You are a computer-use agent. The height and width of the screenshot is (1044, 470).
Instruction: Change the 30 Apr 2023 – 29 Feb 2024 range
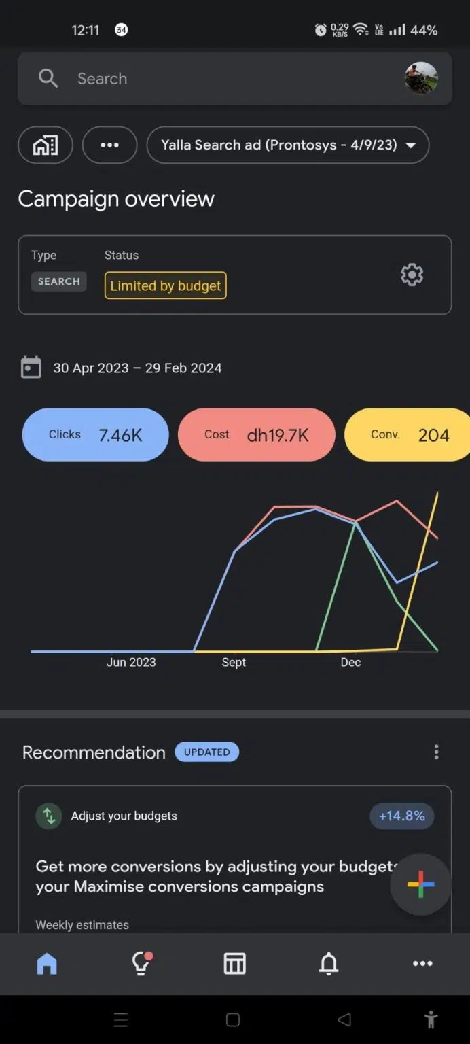pyautogui.click(x=137, y=368)
